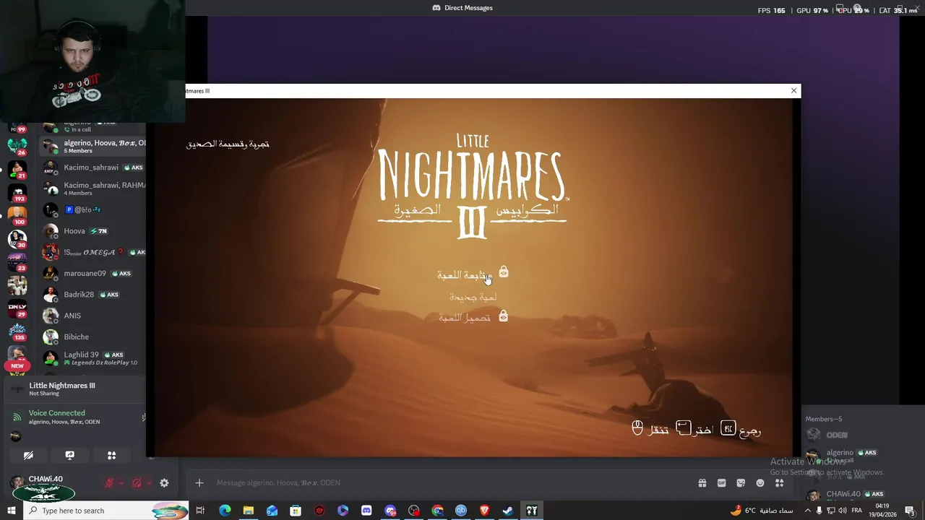Viewport: 925px width, 520px height.
Task: Open the Activities launcher in voice panel
Action: click(111, 456)
